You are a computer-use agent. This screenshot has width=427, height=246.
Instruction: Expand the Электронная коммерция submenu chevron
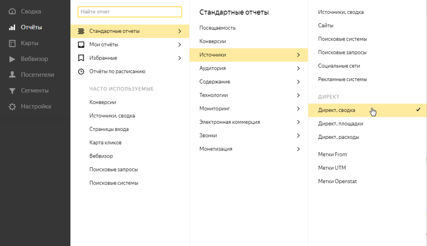pyautogui.click(x=298, y=122)
